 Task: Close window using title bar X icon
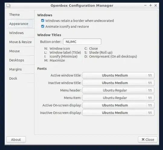click(155, 5)
